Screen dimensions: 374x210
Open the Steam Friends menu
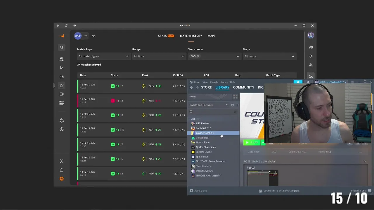[214, 82]
